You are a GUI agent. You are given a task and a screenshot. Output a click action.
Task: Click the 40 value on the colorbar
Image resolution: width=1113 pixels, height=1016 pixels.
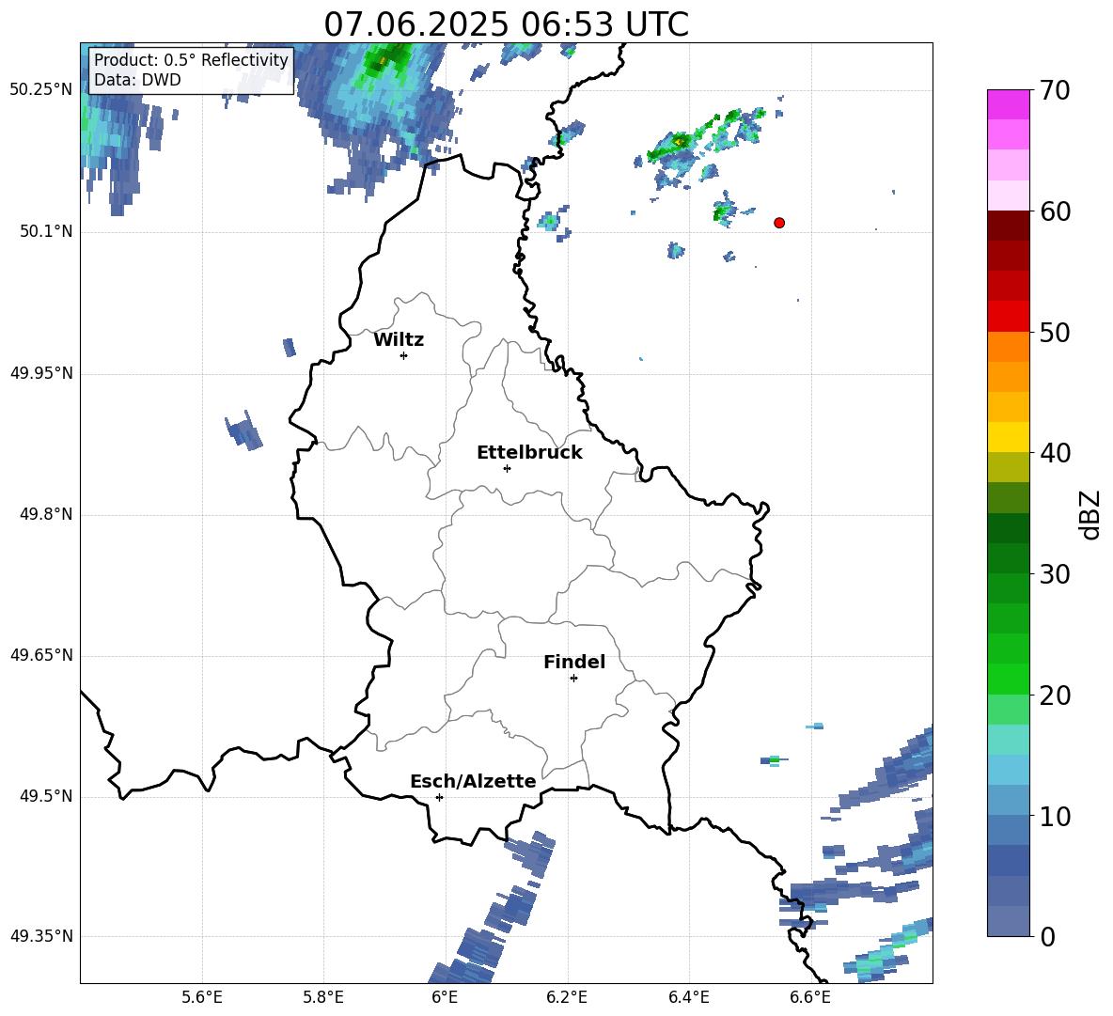click(x=1055, y=453)
